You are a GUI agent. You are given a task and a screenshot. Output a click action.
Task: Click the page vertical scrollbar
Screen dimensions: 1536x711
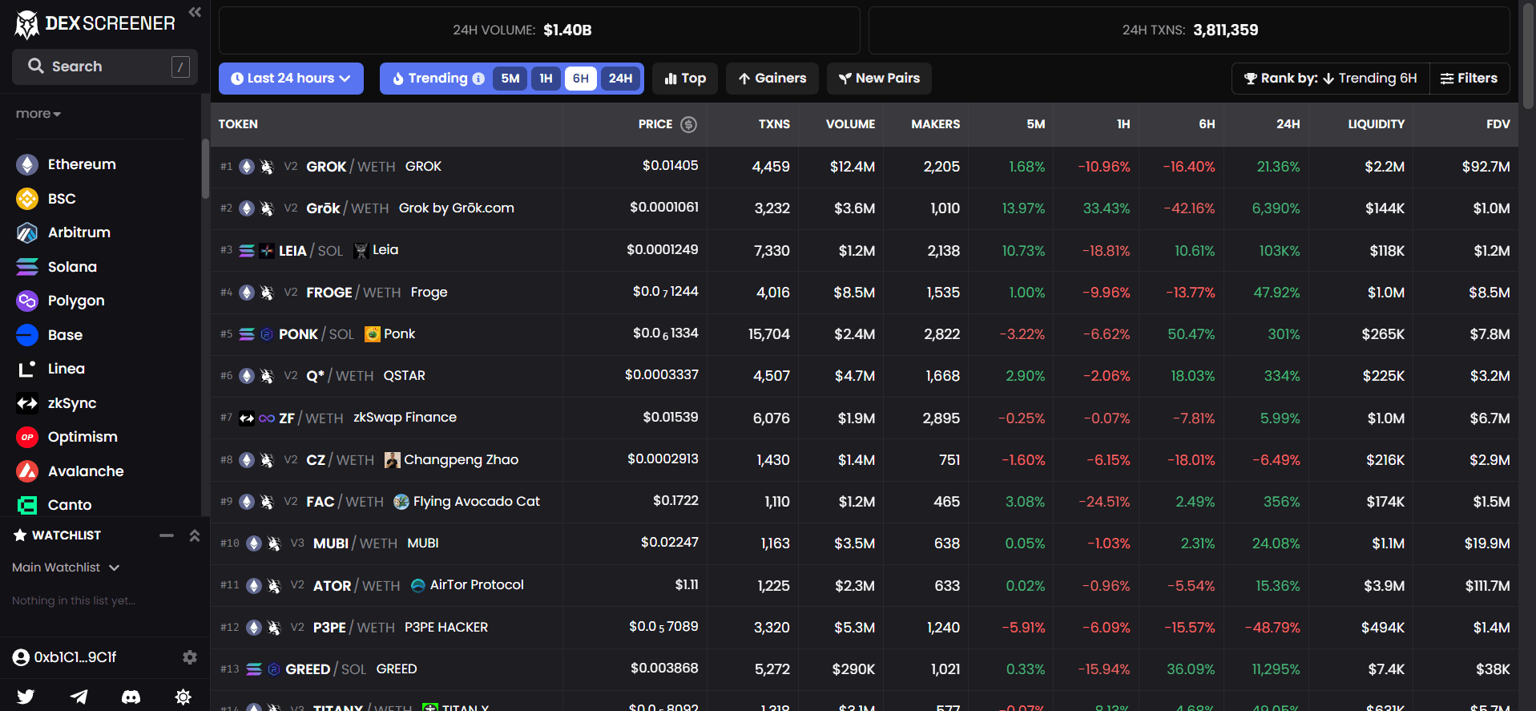1528,56
